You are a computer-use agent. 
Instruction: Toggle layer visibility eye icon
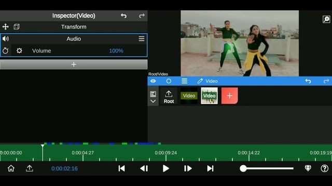pos(153,81)
